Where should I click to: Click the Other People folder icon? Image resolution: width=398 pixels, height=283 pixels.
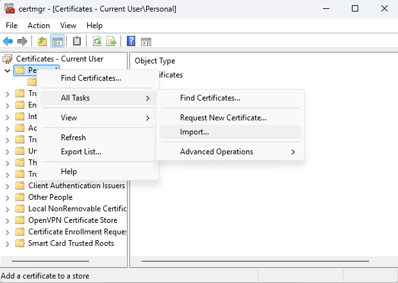pos(20,197)
